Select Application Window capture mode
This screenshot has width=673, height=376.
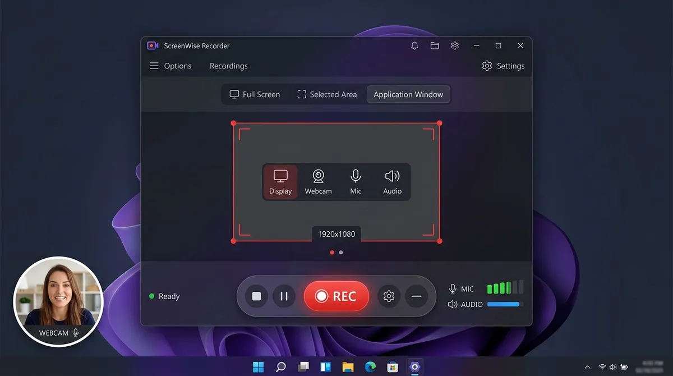tap(408, 94)
